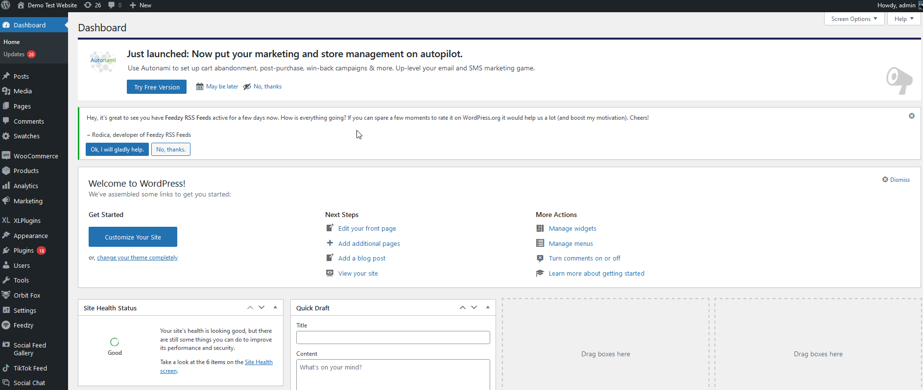Open Learn more about getting started link

[596, 273]
